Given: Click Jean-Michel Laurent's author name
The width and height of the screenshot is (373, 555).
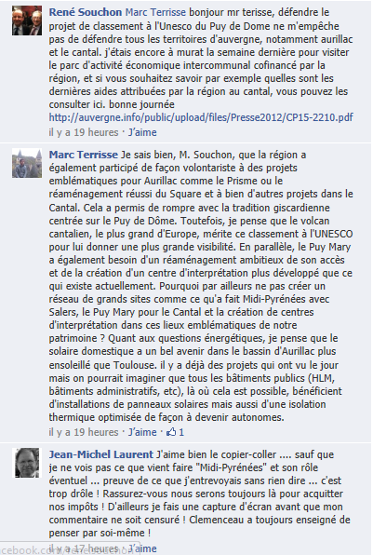Looking at the screenshot, I should tap(101, 454).
